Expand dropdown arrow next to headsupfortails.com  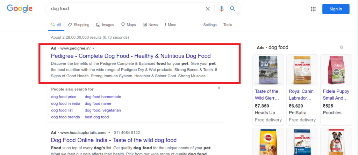pyautogui.click(x=109, y=133)
